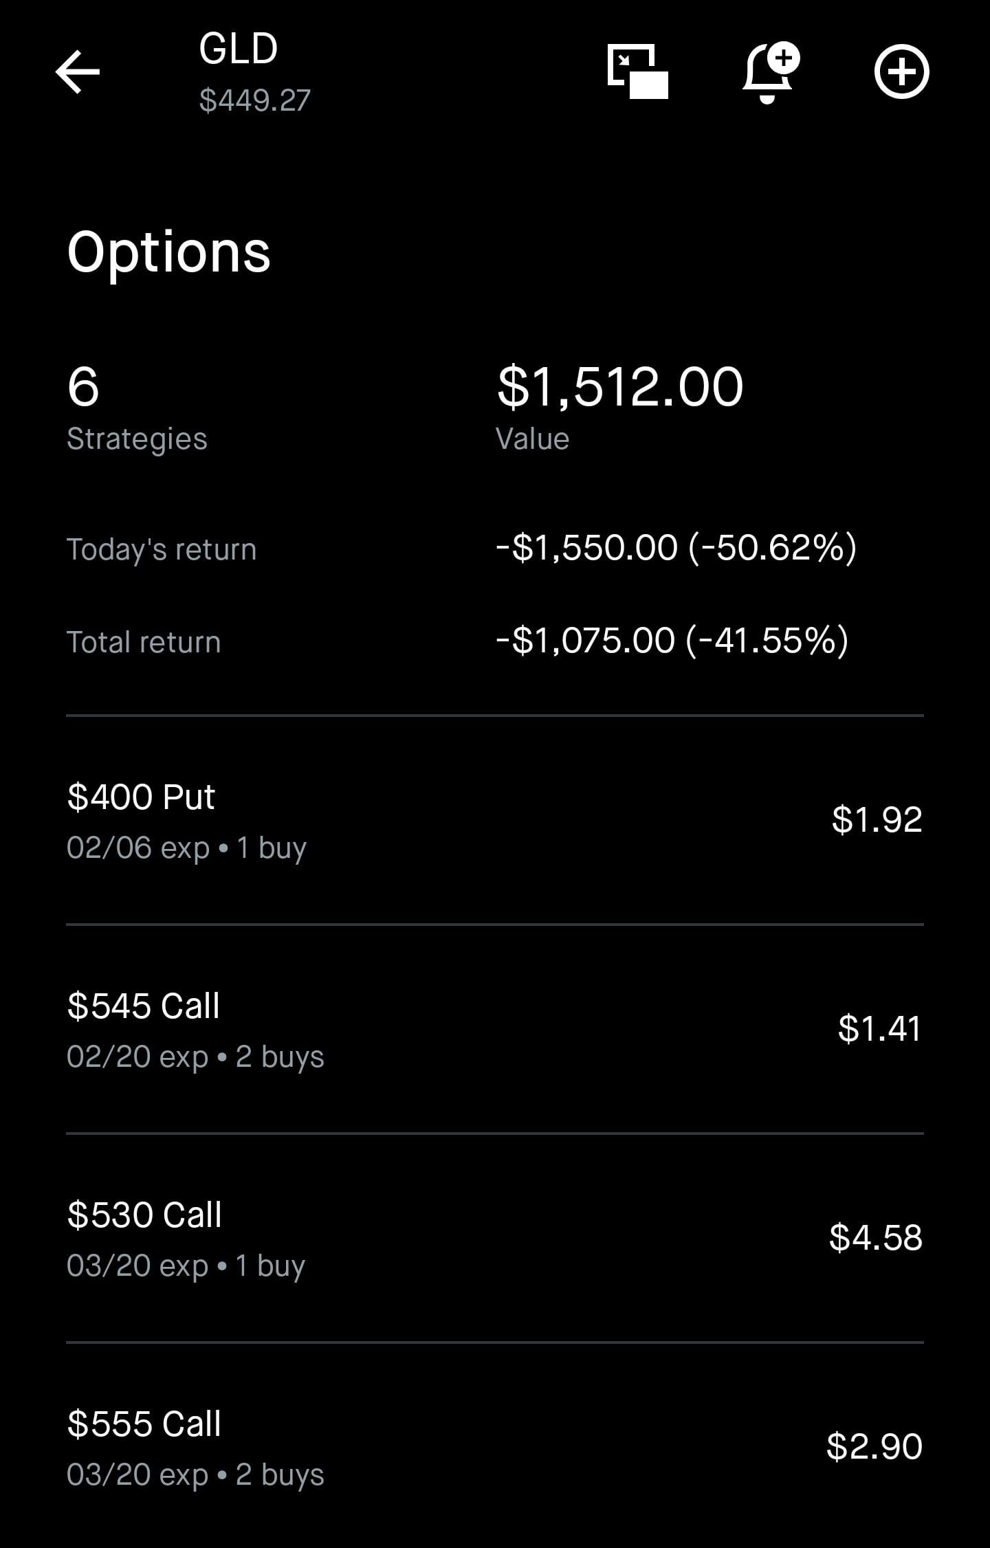Add a price alert bell

(x=771, y=73)
